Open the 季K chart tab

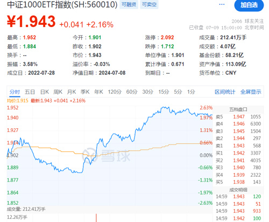(x=85, y=92)
